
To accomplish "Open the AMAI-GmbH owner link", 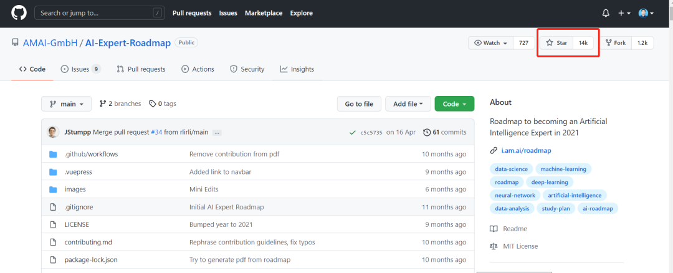I will (50, 43).
